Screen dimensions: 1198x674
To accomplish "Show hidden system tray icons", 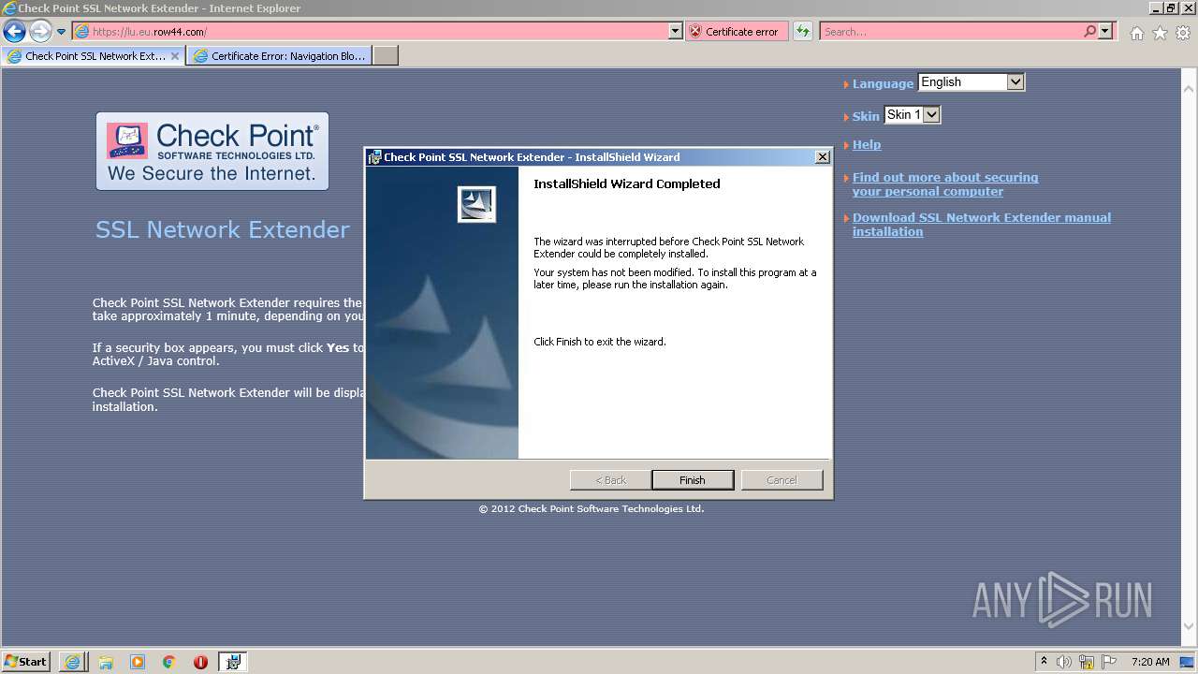I will click(x=1044, y=662).
